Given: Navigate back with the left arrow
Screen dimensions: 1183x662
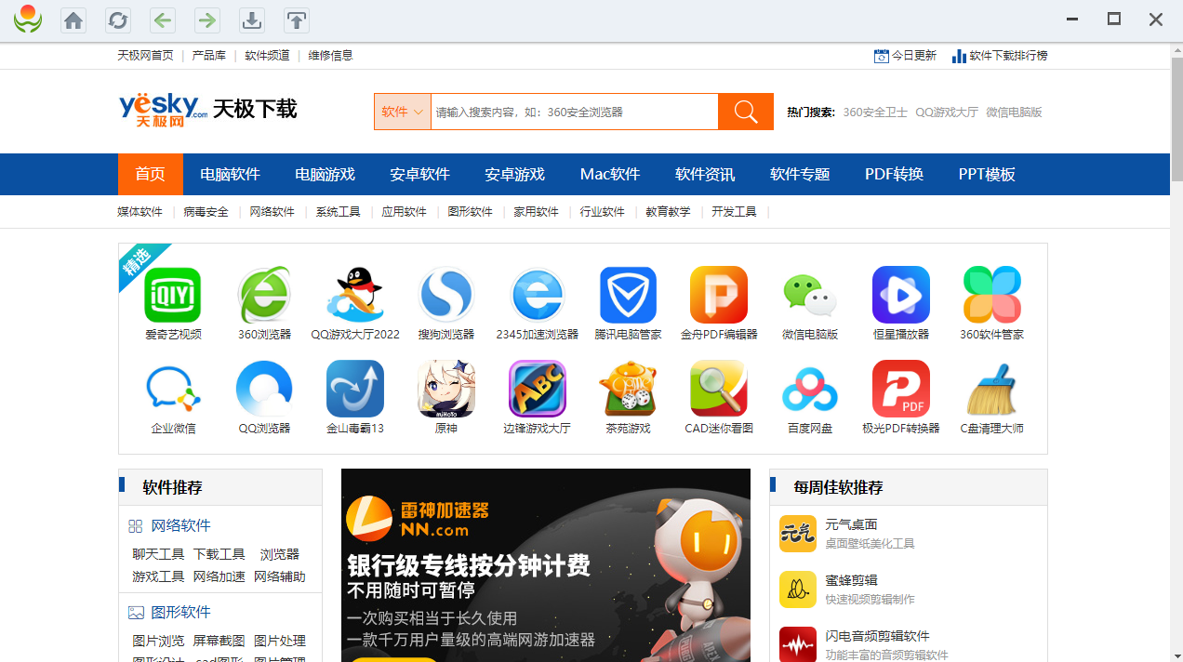Looking at the screenshot, I should coord(163,20).
